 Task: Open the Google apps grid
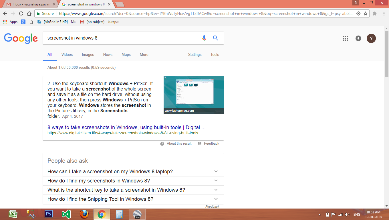[345, 38]
